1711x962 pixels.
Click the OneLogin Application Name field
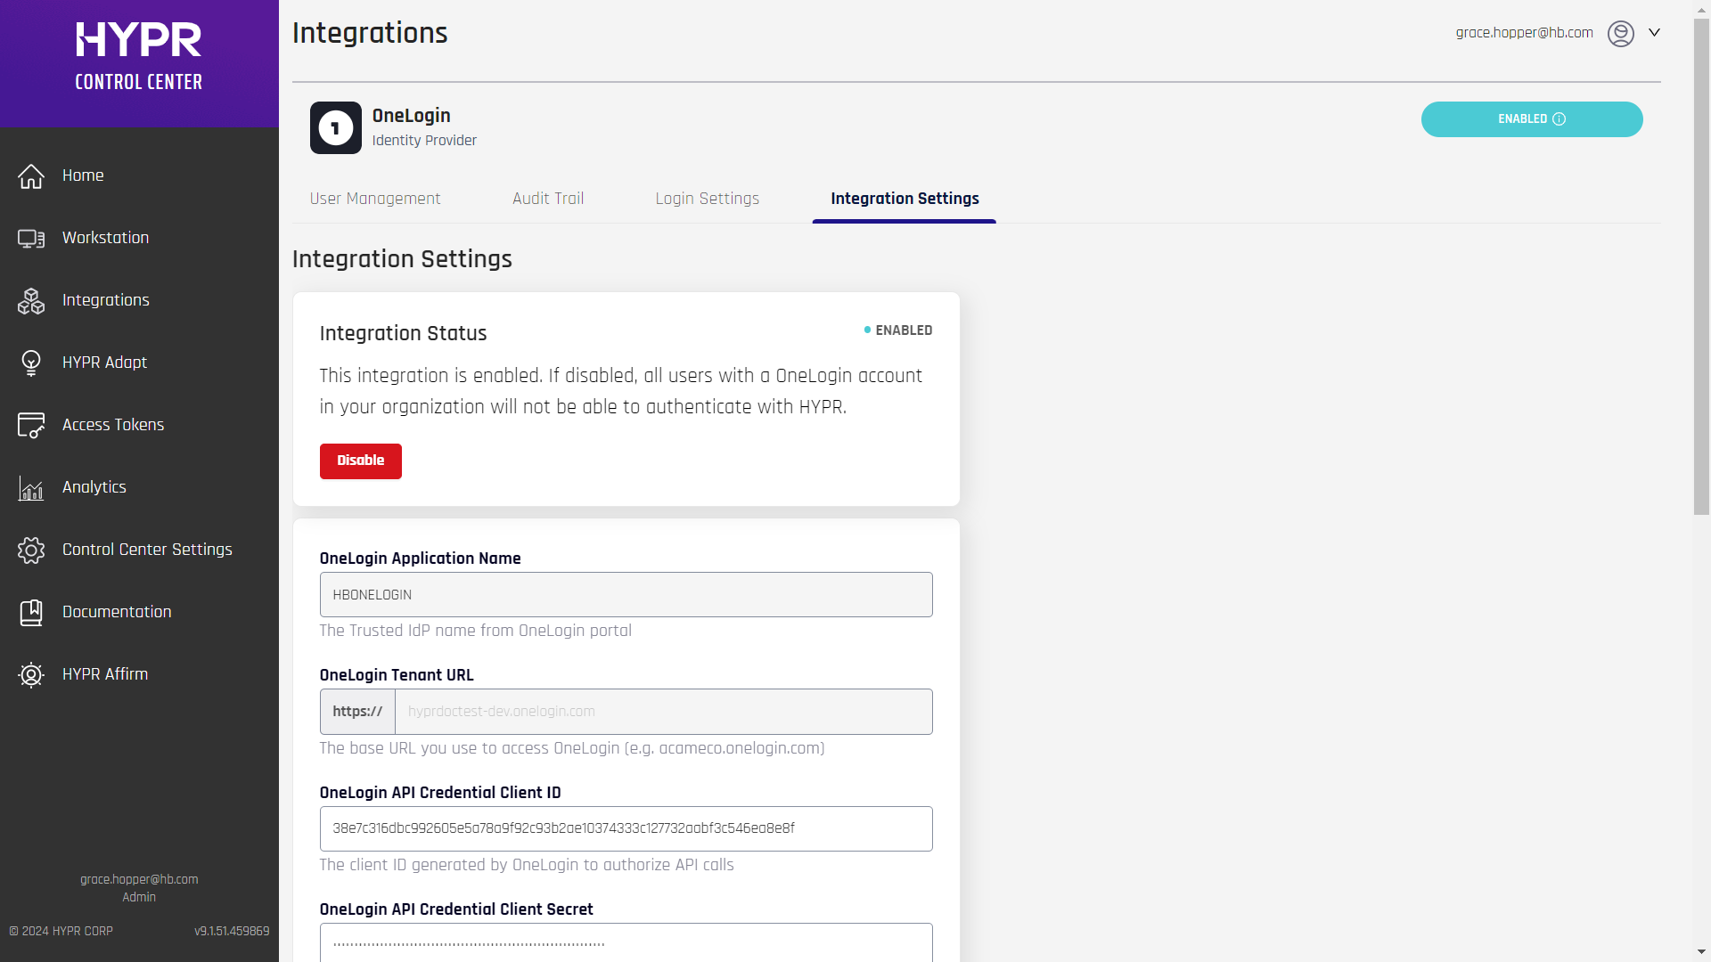click(626, 595)
